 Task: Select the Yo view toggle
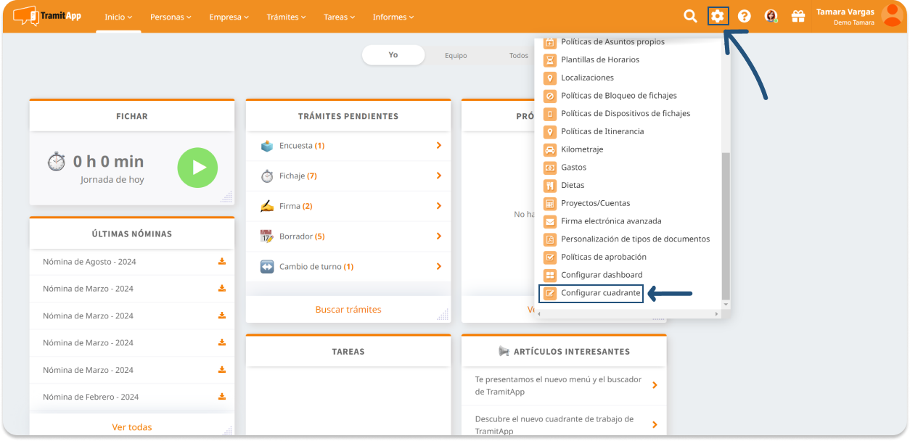tap(393, 55)
